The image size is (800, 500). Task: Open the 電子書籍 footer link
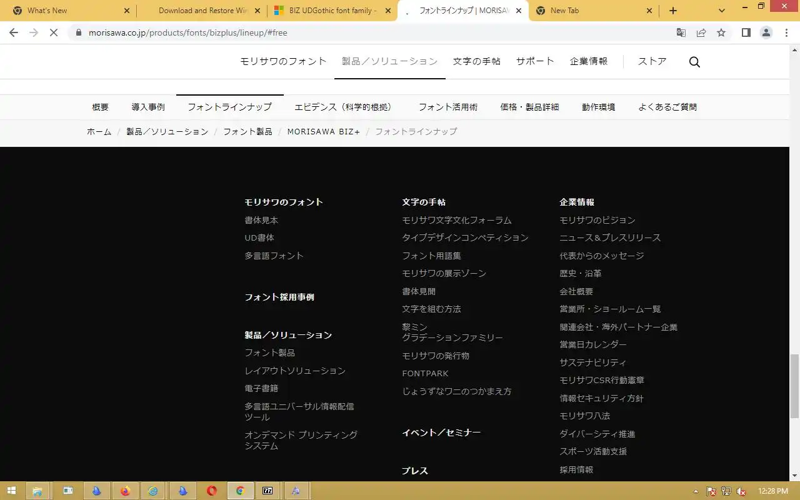[261, 388]
